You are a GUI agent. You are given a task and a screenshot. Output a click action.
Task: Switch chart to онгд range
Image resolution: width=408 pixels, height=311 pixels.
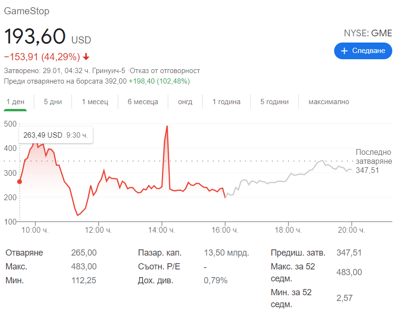(185, 102)
